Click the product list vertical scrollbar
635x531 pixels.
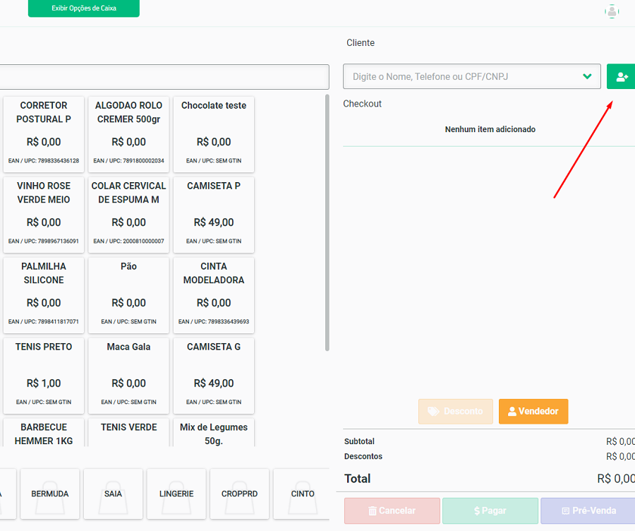pos(327,222)
